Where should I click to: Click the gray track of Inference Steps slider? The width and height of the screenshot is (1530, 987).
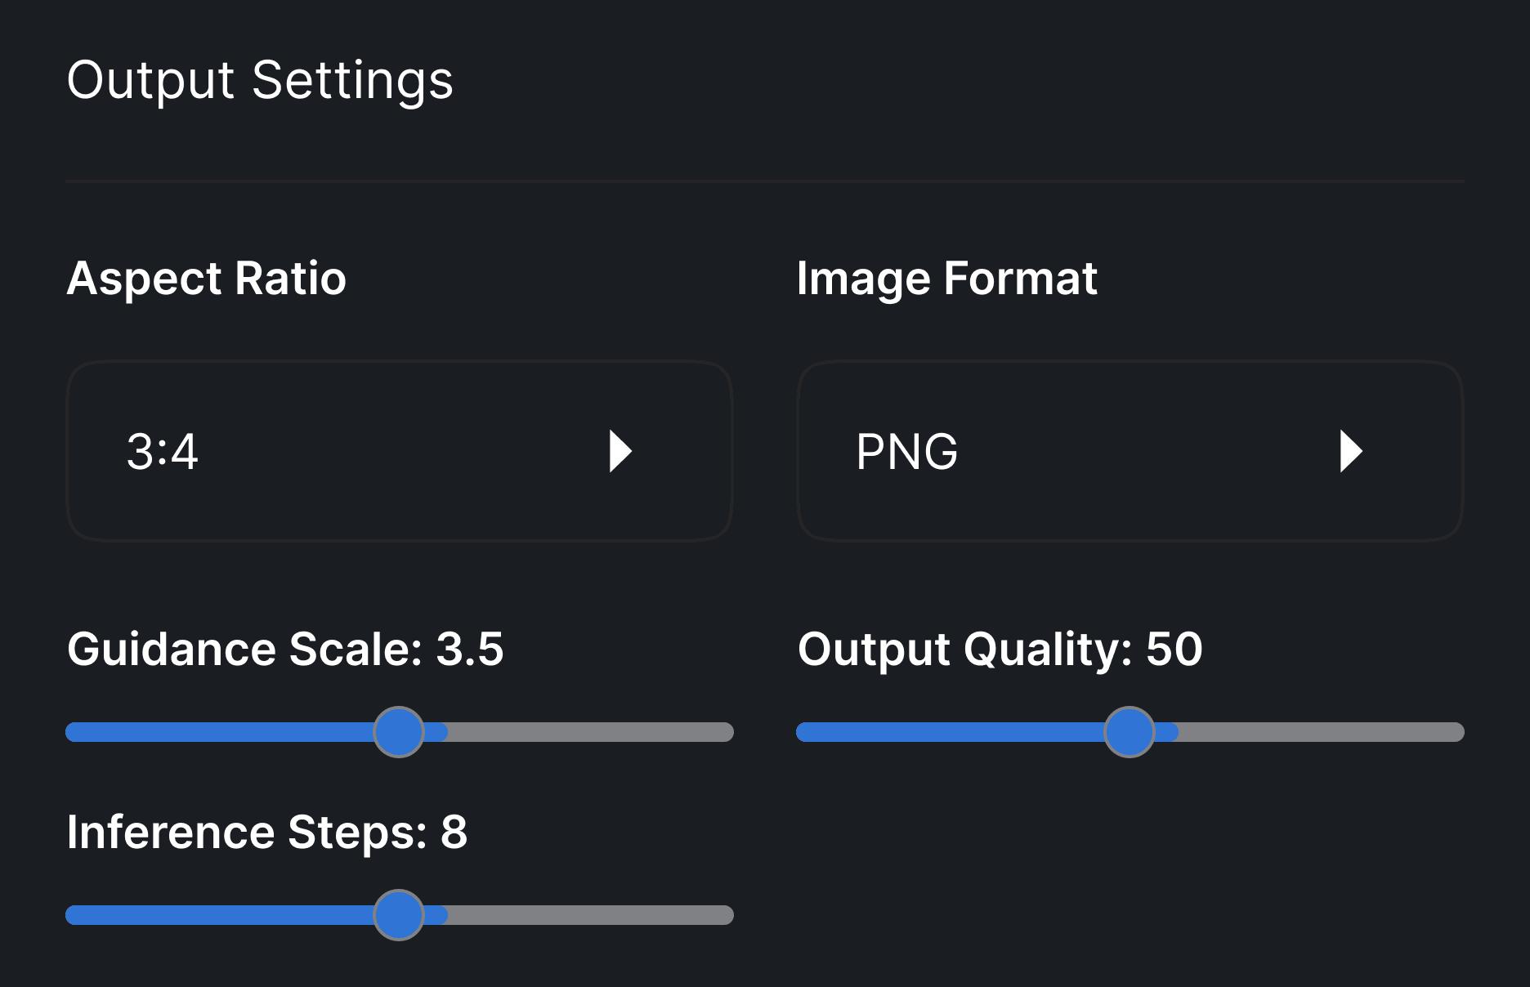click(588, 915)
